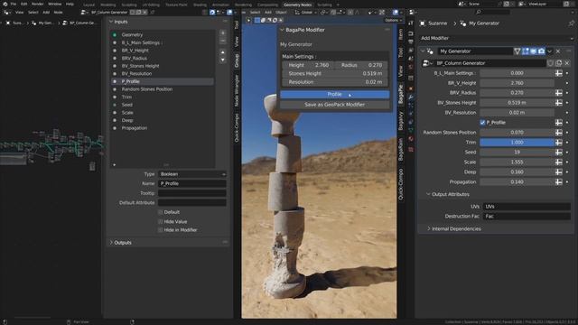This screenshot has height=325, width=578.
Task: Select the Random Stones Position input
Action: pyautogui.click(x=163, y=89)
